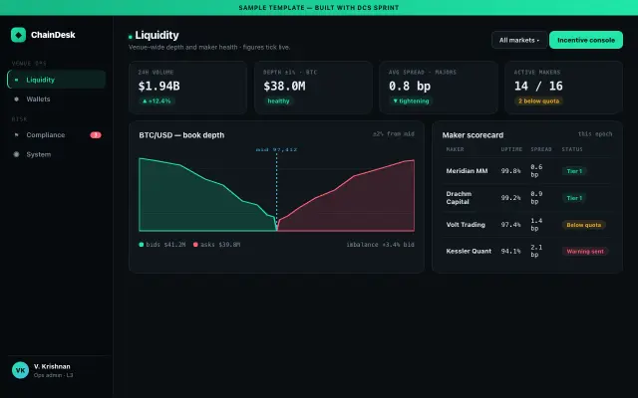Viewport: 638px width, 398px height.
Task: Click the Liquidity page heading
Action: click(x=157, y=36)
